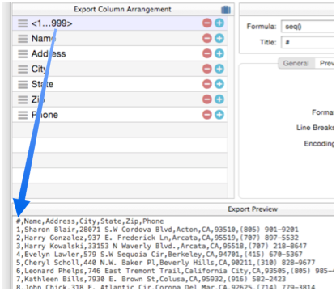Add a column after Name
Screen dimensions: 336x291
click(219, 38)
